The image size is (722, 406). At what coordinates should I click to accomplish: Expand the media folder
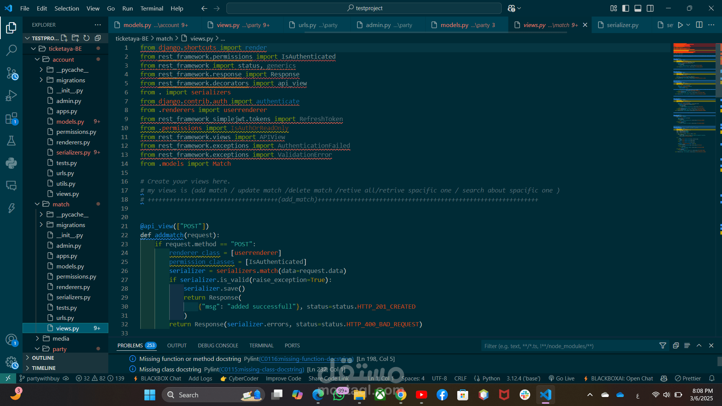(x=61, y=338)
